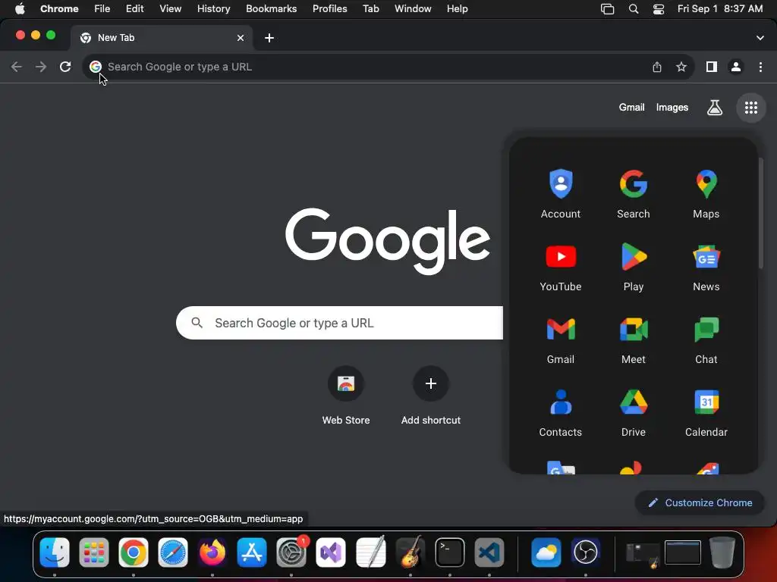777x582 pixels.
Task: Open App Store from the Dock
Action: (x=252, y=552)
